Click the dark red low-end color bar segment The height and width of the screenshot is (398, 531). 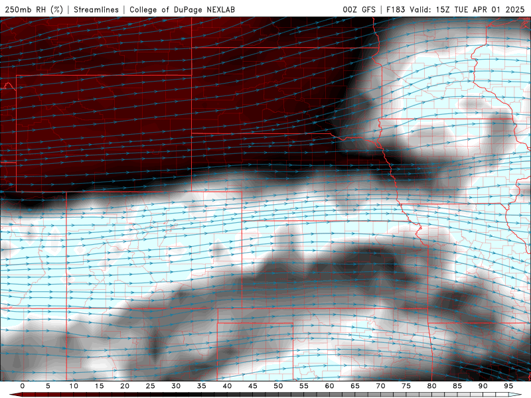[x=29, y=395]
